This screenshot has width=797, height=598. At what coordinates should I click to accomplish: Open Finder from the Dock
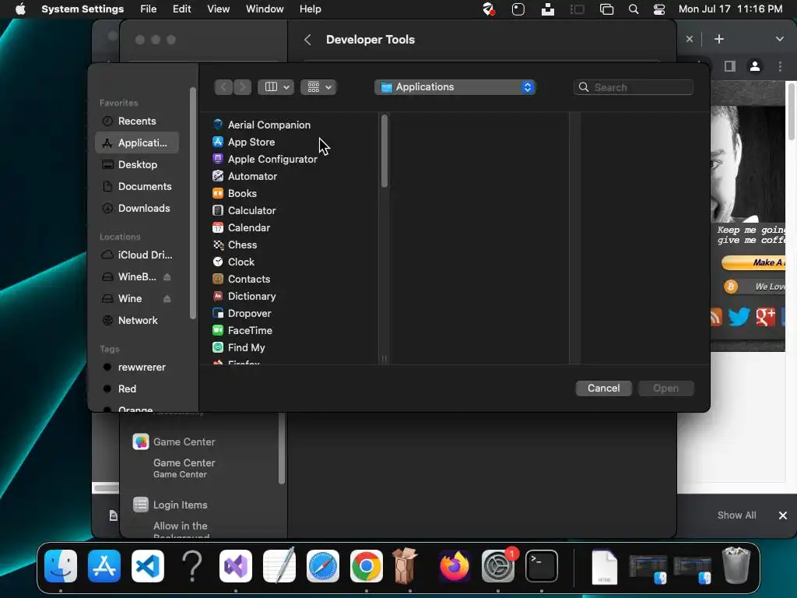[x=61, y=566]
